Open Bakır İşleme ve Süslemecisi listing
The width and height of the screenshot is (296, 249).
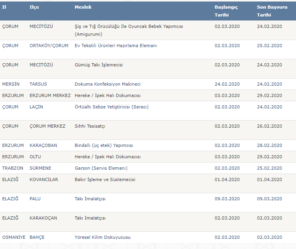pyautogui.click(x=105, y=179)
